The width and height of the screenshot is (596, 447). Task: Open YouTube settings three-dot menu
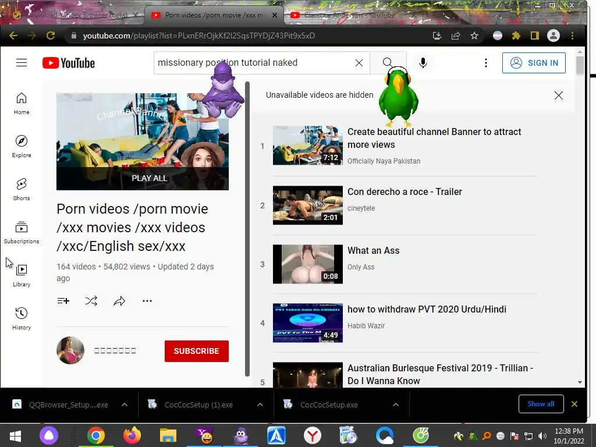coord(486,63)
